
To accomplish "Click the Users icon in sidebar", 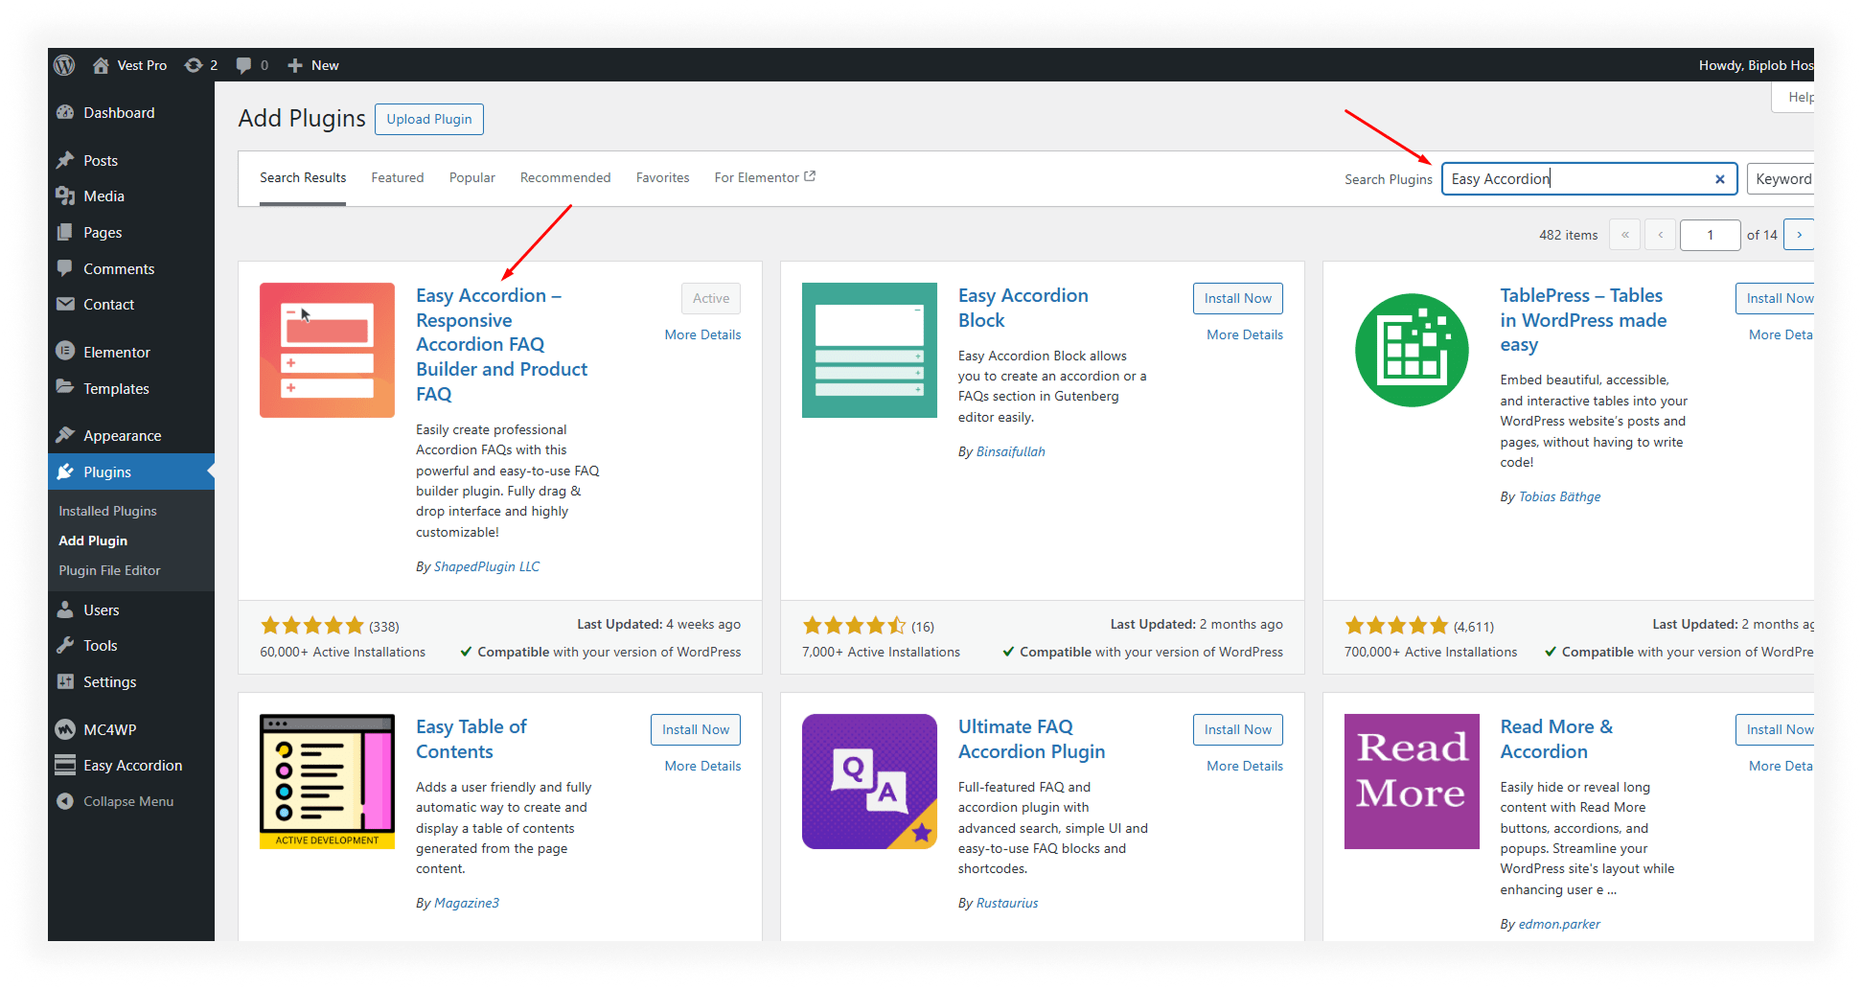I will point(65,609).
